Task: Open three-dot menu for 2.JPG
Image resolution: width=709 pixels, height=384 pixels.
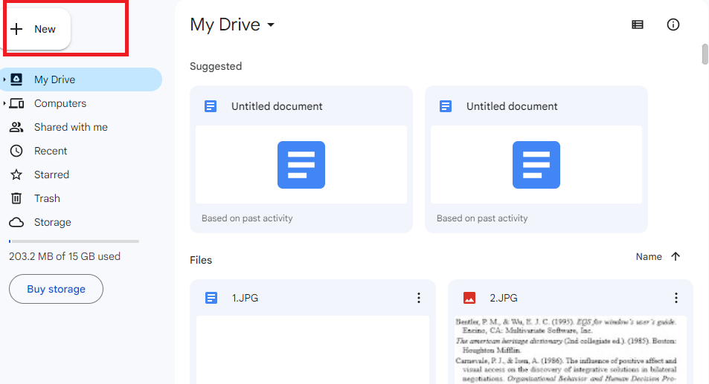Action: [676, 298]
